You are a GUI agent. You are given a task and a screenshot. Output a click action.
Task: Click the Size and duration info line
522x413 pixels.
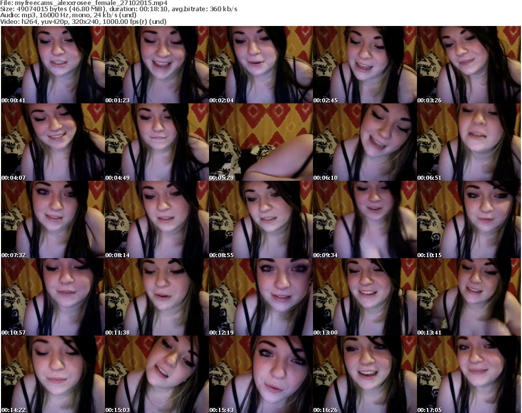point(118,9)
